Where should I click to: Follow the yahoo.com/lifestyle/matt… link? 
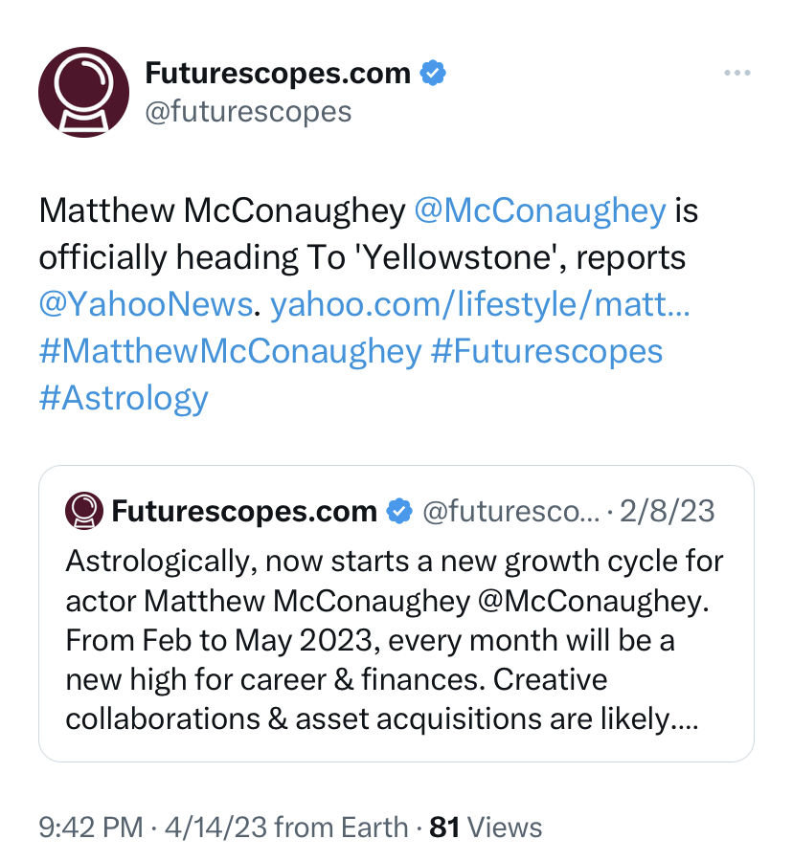pos(480,304)
